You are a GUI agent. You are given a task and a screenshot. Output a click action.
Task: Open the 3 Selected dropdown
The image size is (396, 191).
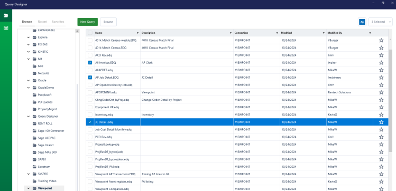tap(380, 22)
